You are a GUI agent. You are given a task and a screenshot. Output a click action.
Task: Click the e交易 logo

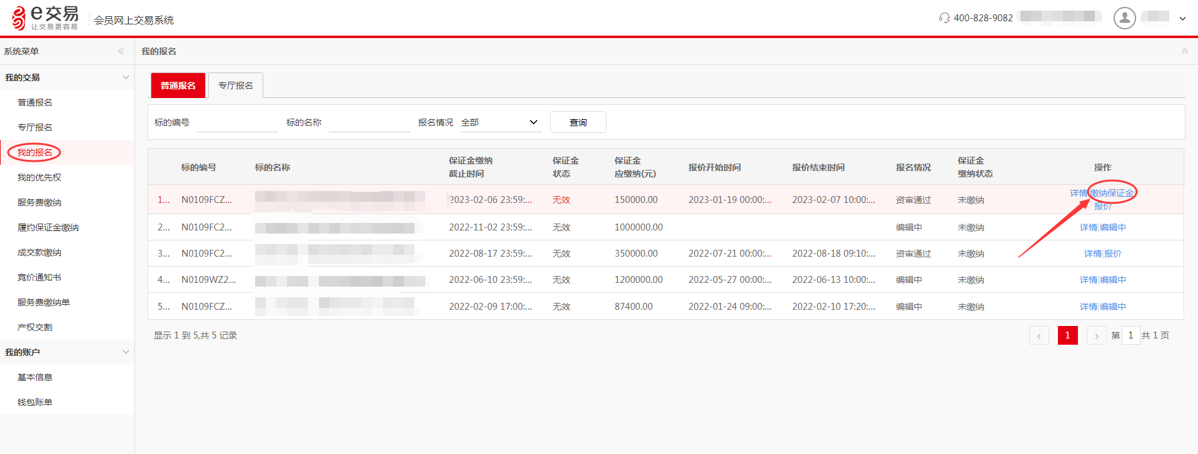(x=45, y=17)
